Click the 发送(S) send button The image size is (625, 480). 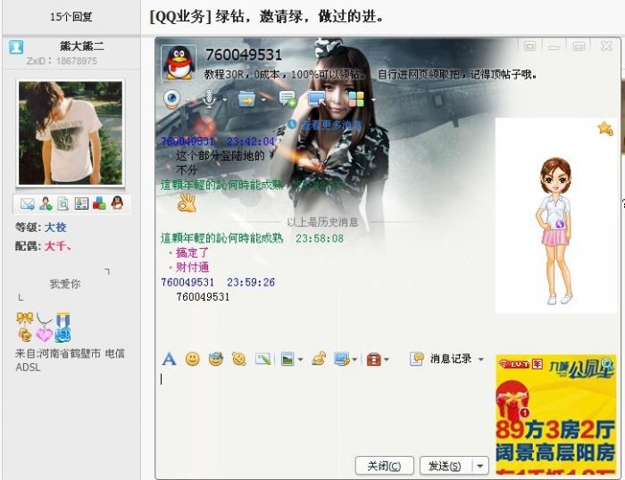pyautogui.click(x=446, y=466)
